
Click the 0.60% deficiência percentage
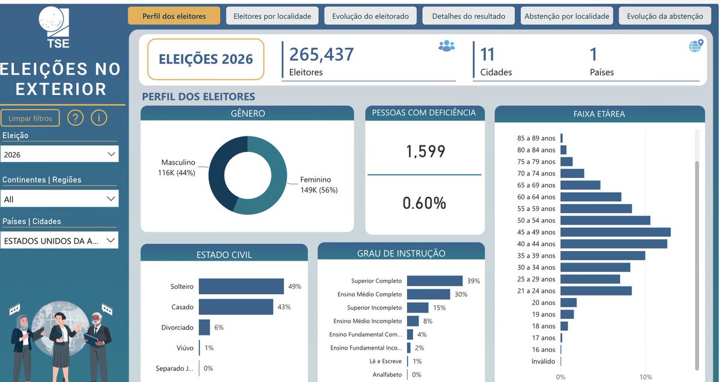[x=425, y=203]
